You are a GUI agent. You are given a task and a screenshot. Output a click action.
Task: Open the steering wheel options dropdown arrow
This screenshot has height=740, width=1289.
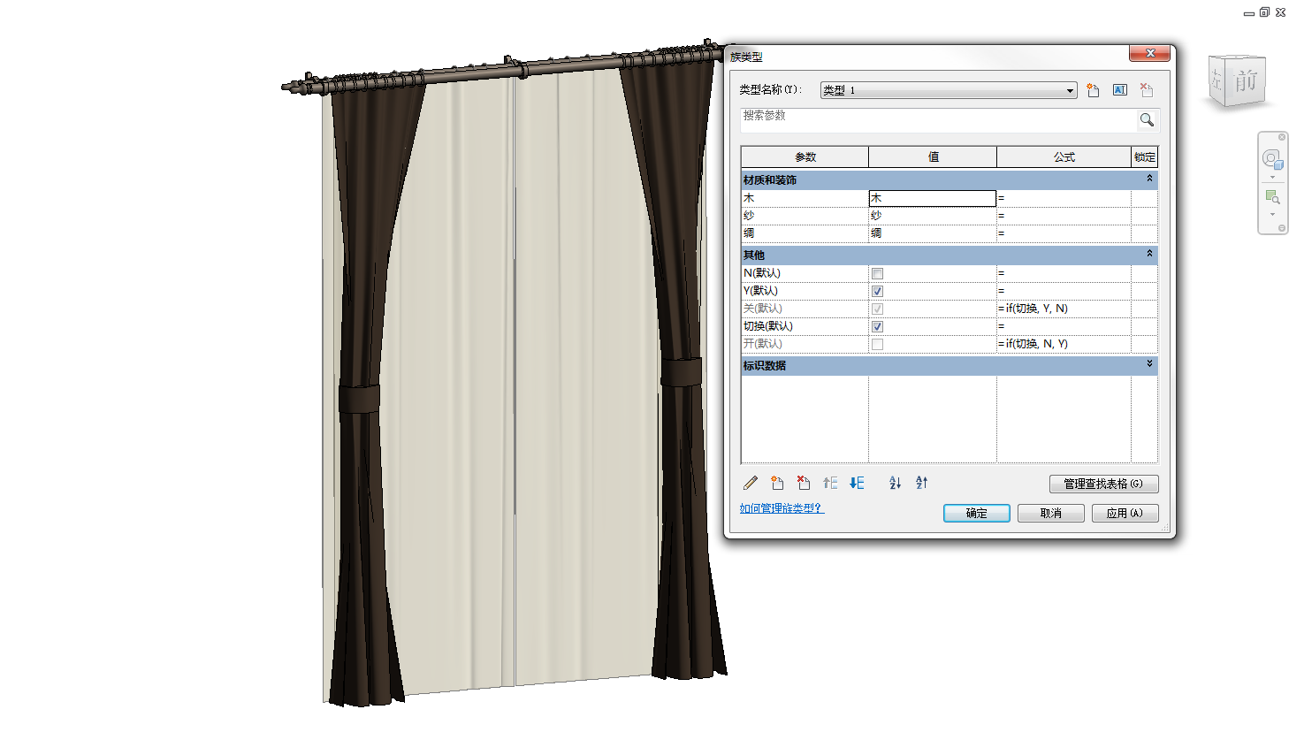(x=1272, y=177)
